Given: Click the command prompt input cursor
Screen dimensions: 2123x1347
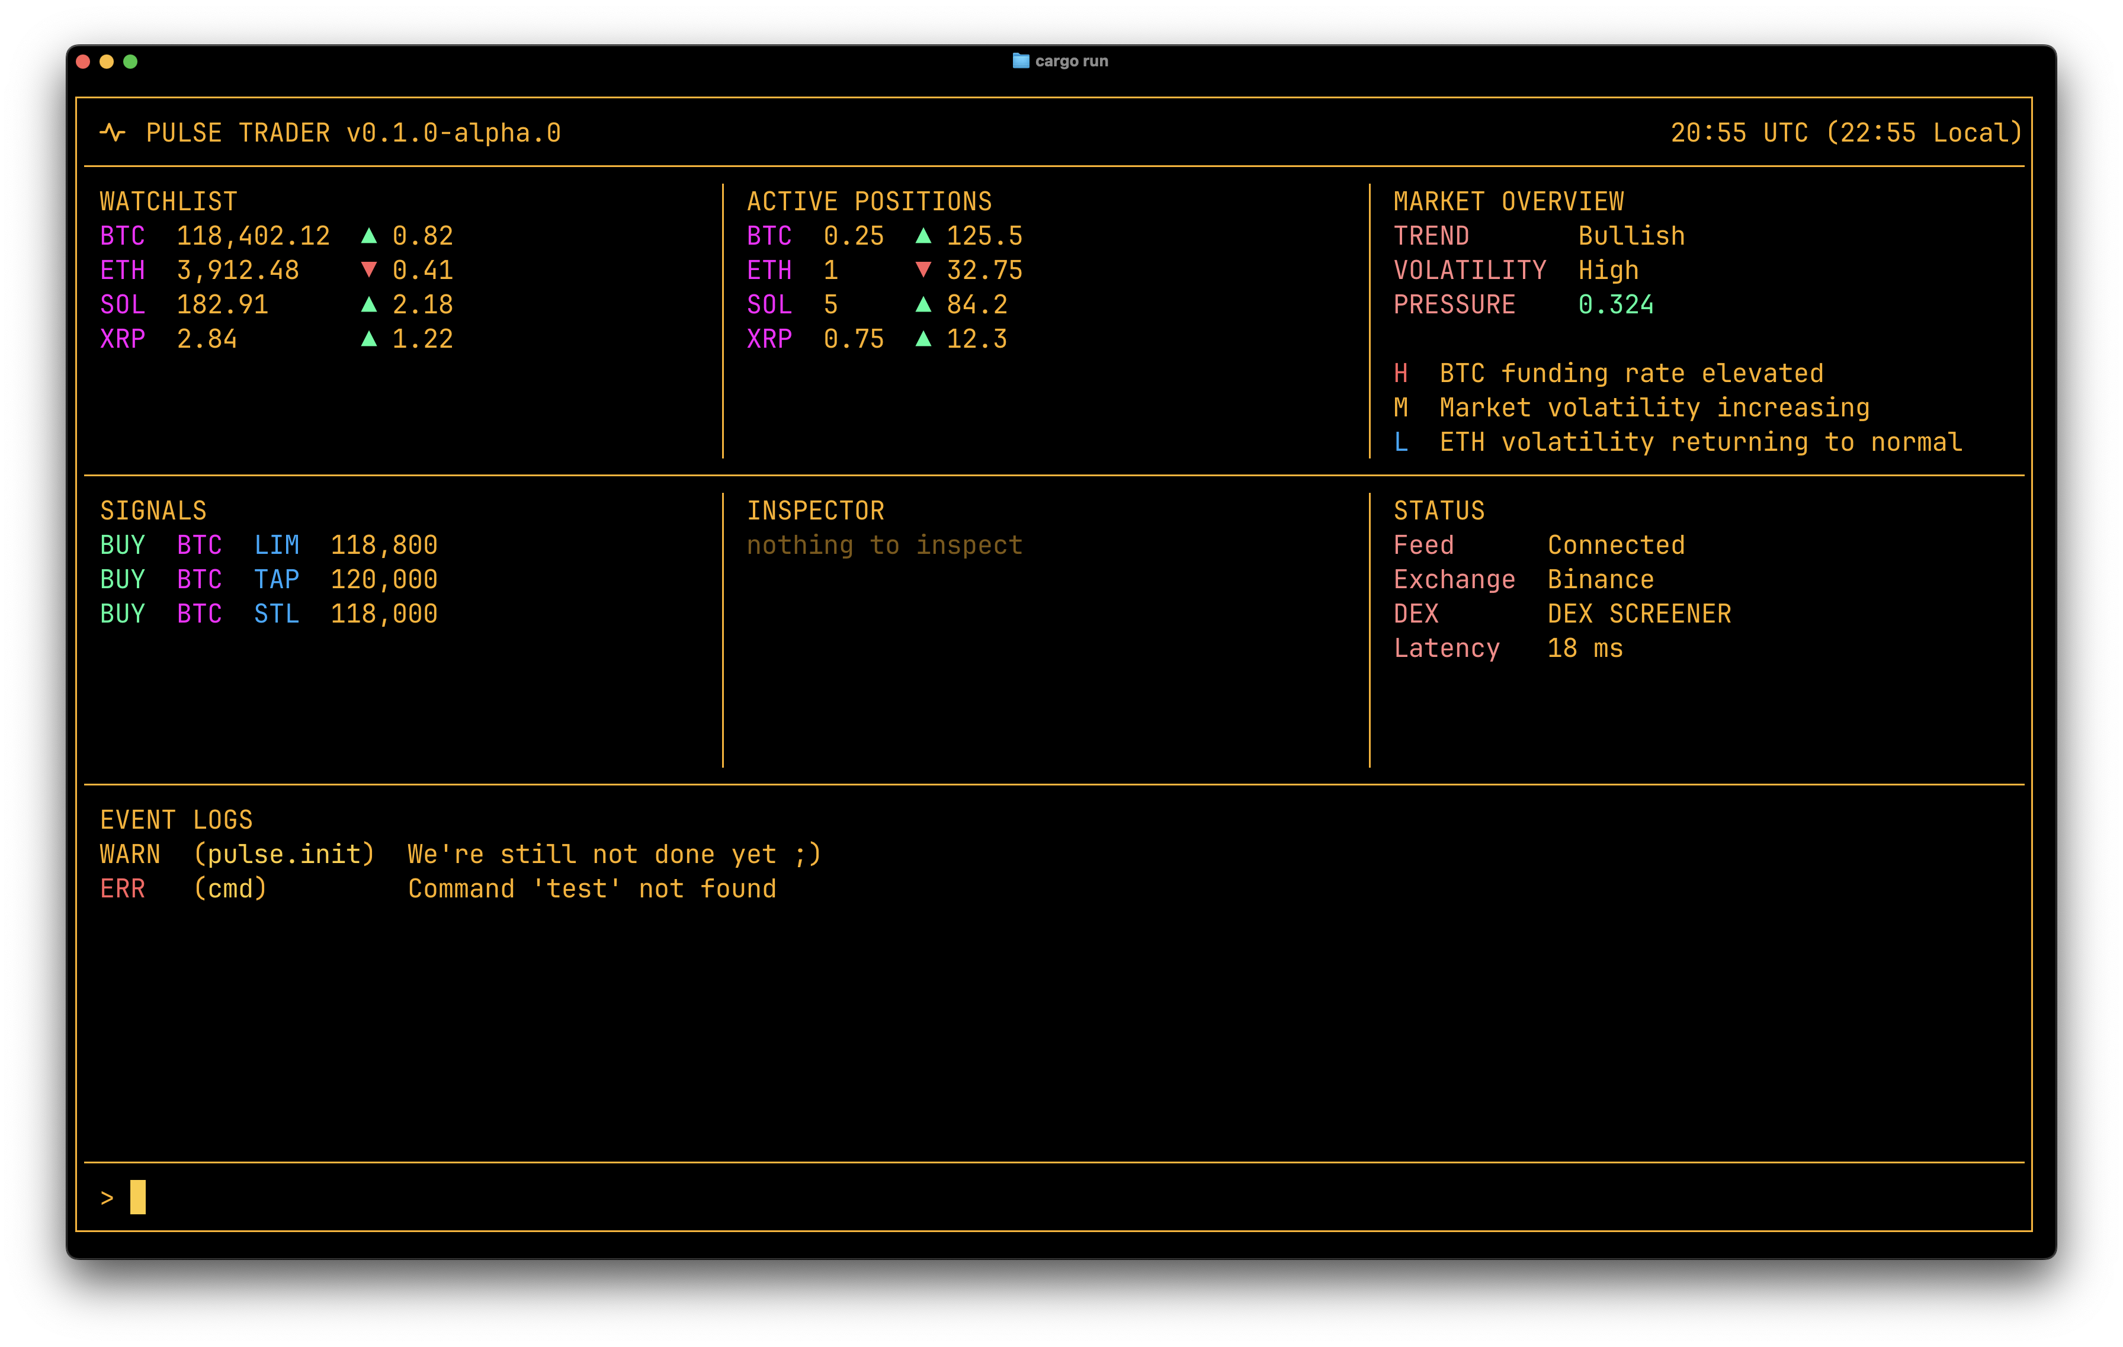Looking at the screenshot, I should click(137, 1197).
